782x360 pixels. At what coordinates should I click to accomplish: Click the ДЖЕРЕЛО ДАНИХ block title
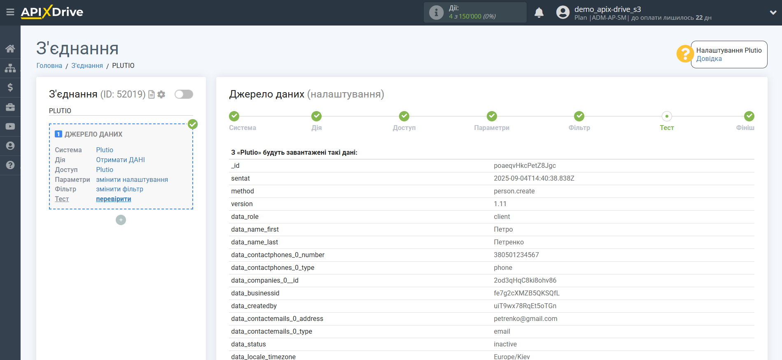click(x=93, y=134)
